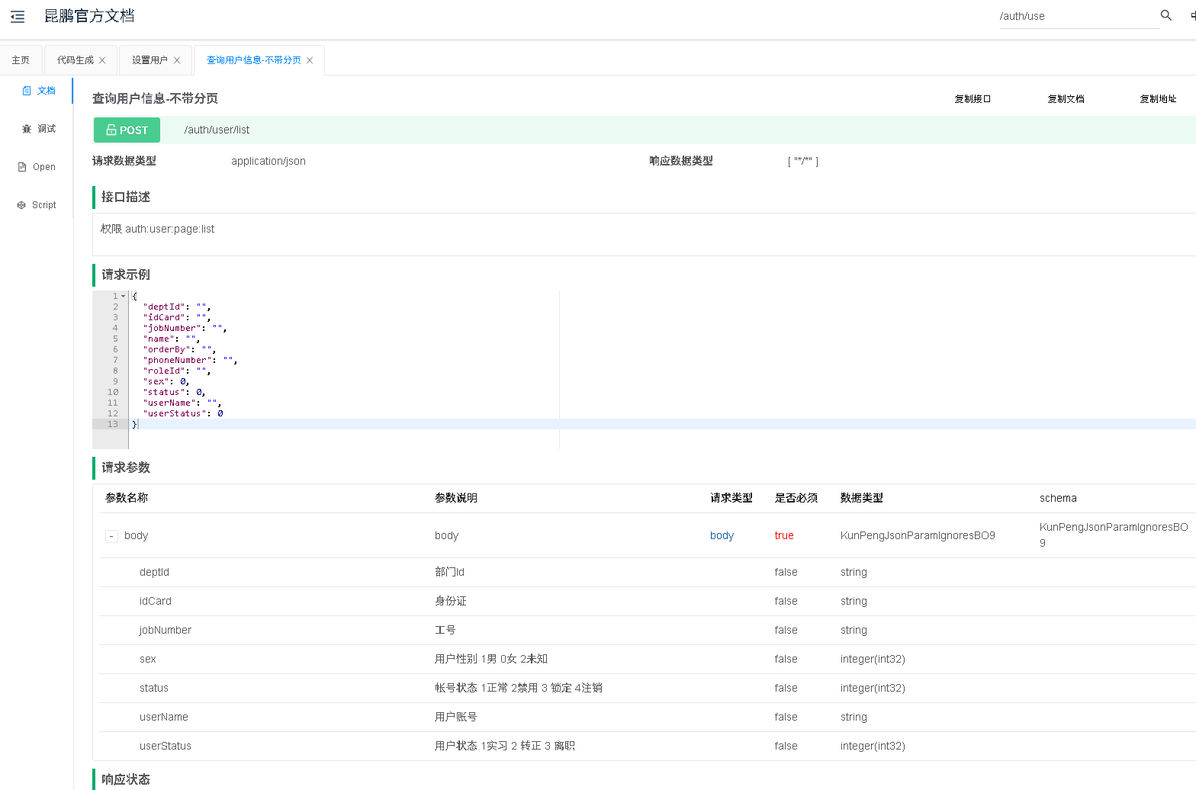This screenshot has width=1196, height=790.
Task: Click the search magnifier icon
Action: (x=1165, y=15)
